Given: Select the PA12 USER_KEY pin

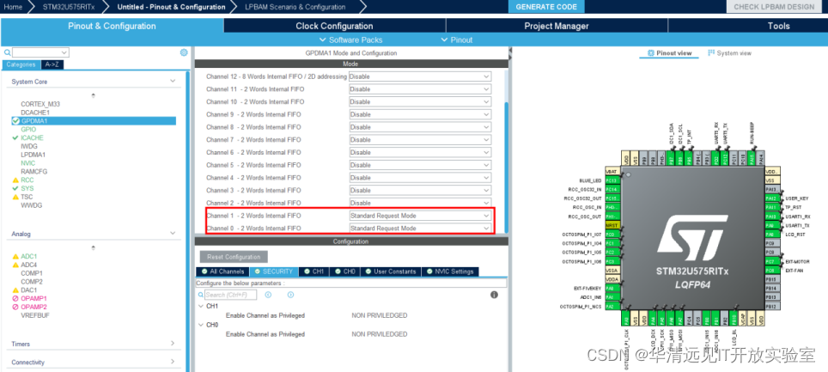Looking at the screenshot, I should point(772,198).
